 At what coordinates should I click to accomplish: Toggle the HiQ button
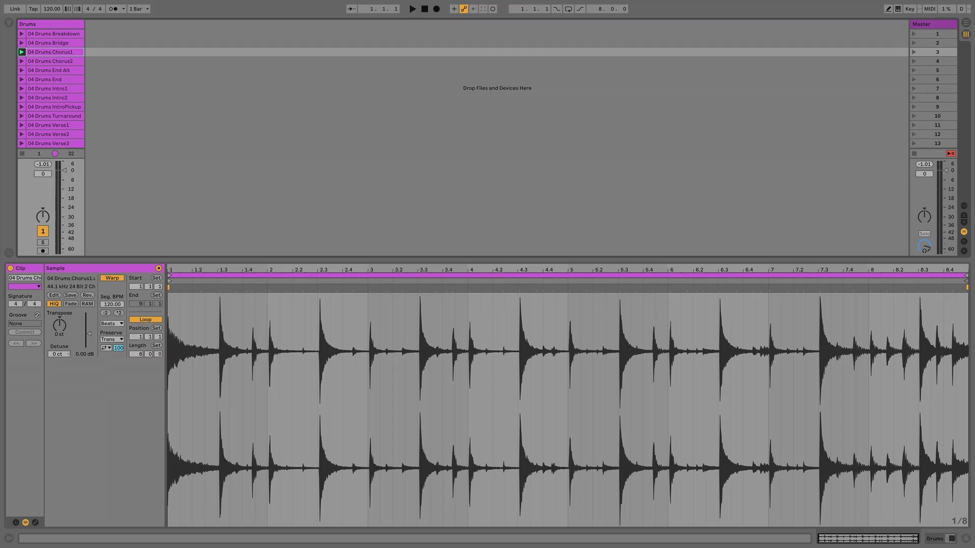click(x=54, y=304)
